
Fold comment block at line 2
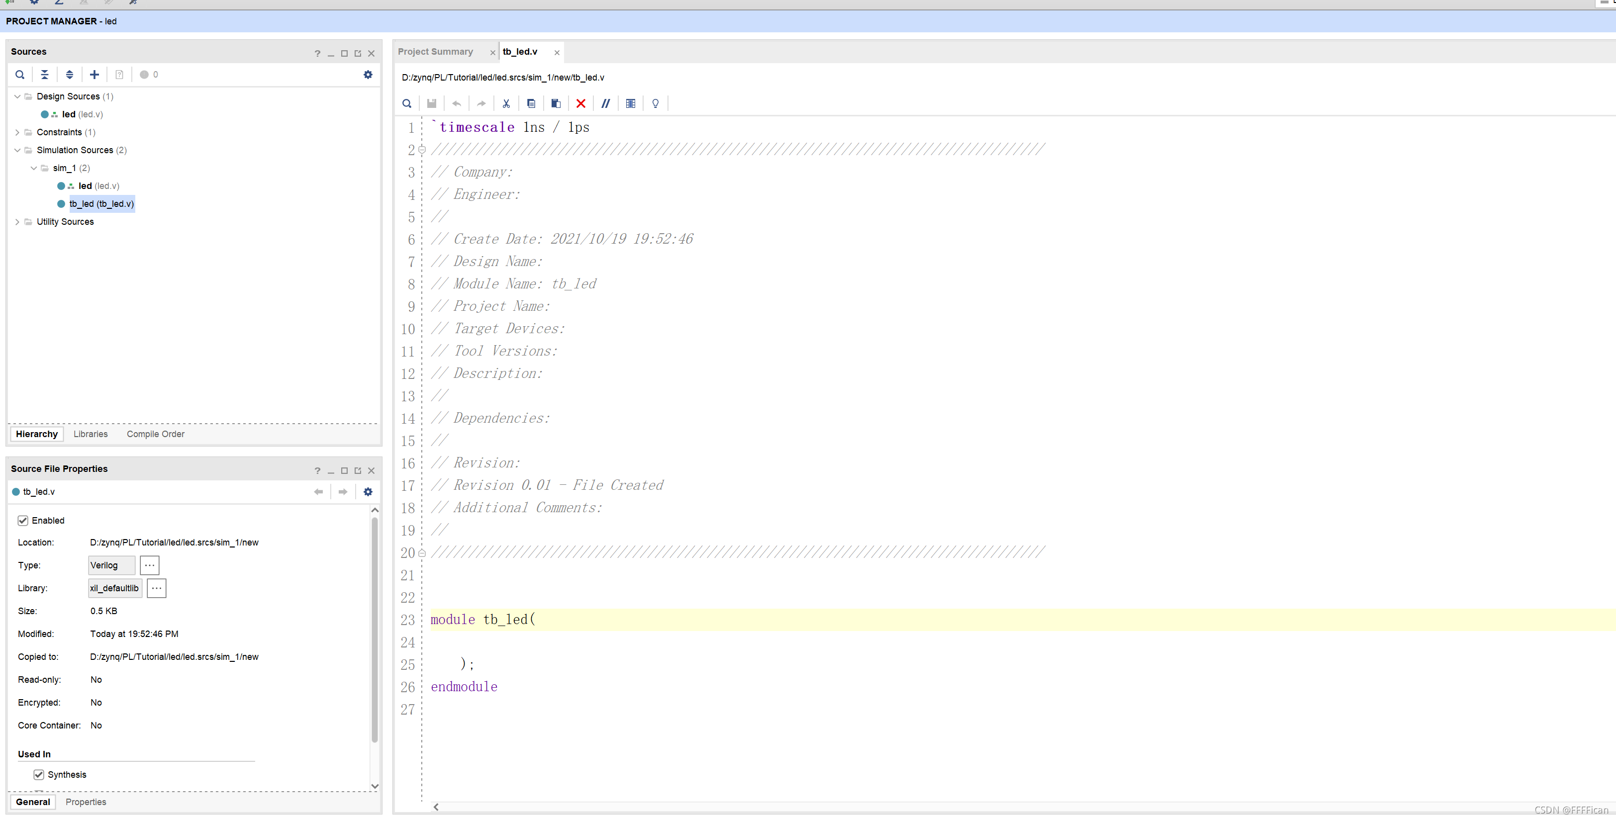pyautogui.click(x=422, y=150)
